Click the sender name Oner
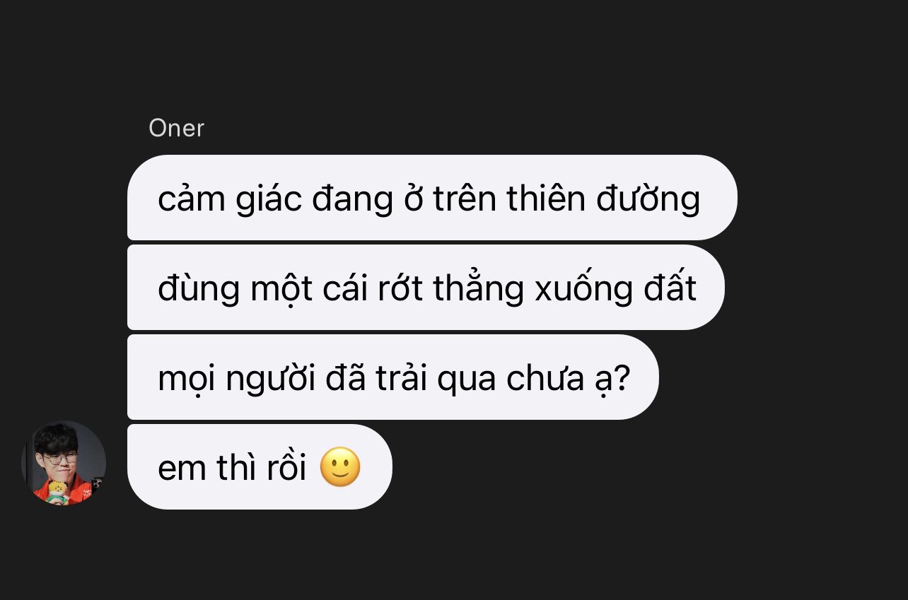This screenshot has width=908, height=600. [176, 128]
